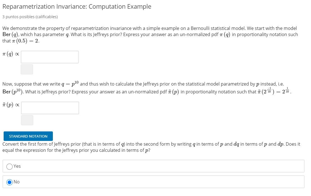Click the gray square under the second answer field

click(27, 120)
